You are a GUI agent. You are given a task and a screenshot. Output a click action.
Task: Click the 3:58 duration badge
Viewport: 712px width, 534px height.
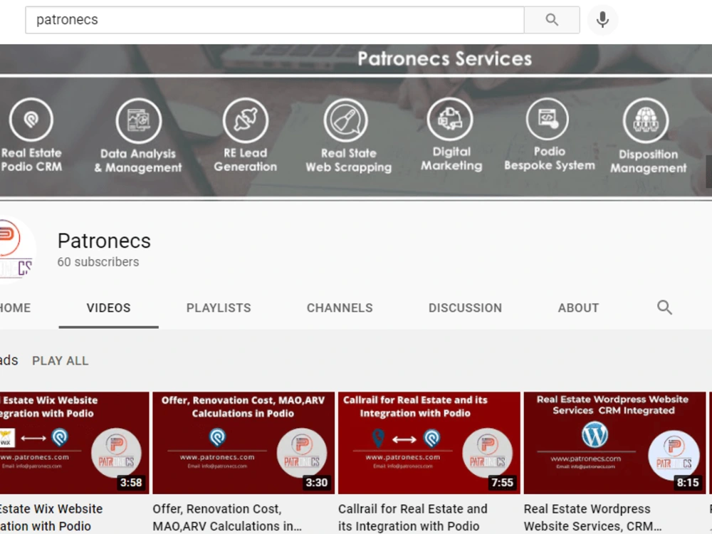click(x=131, y=482)
